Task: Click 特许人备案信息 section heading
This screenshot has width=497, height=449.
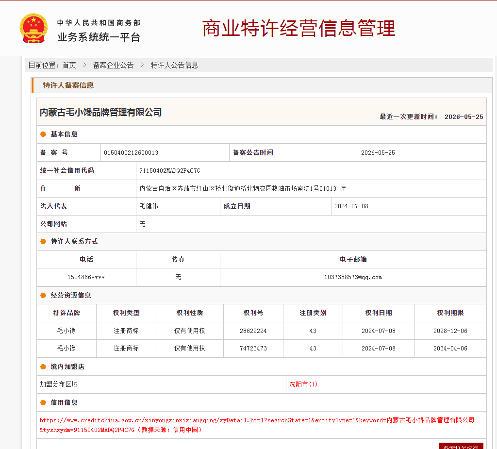Action: [68, 85]
